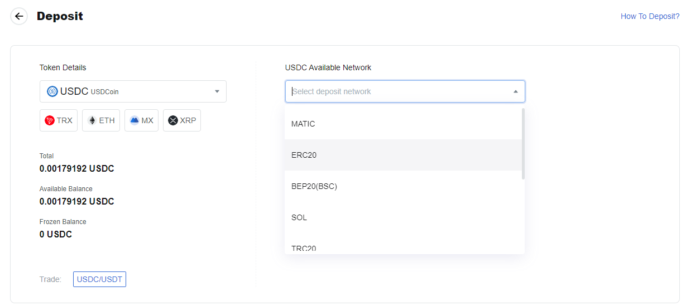The image size is (686, 306).
Task: Open the How To Deposit link
Action: click(650, 16)
